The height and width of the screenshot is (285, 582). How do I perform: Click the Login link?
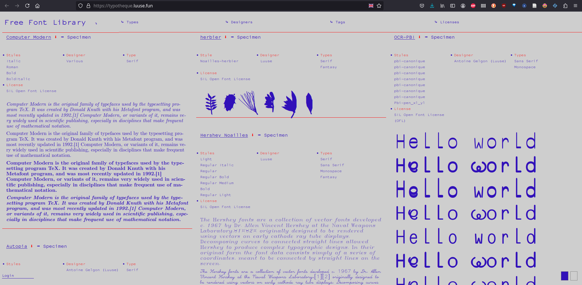8,276
